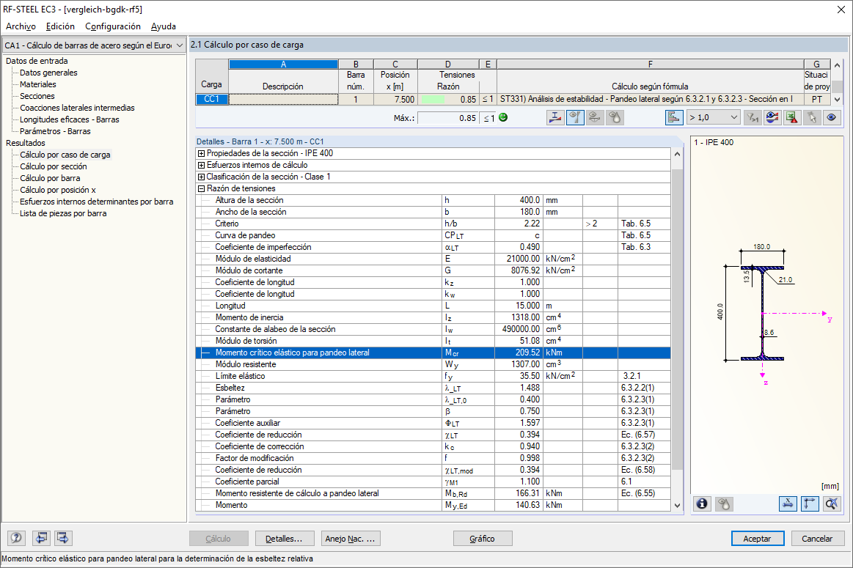Click the upper table scrollbar down arrow
This screenshot has height=568, width=853.
[x=837, y=100]
